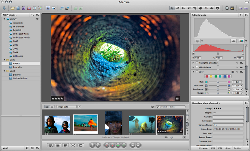Open the Untitled Album item
This screenshot has height=151, width=250.
click(20, 78)
